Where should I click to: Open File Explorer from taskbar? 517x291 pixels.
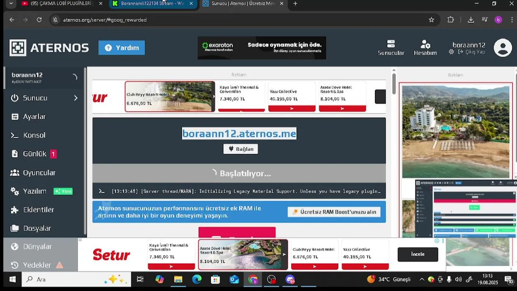pos(178,279)
